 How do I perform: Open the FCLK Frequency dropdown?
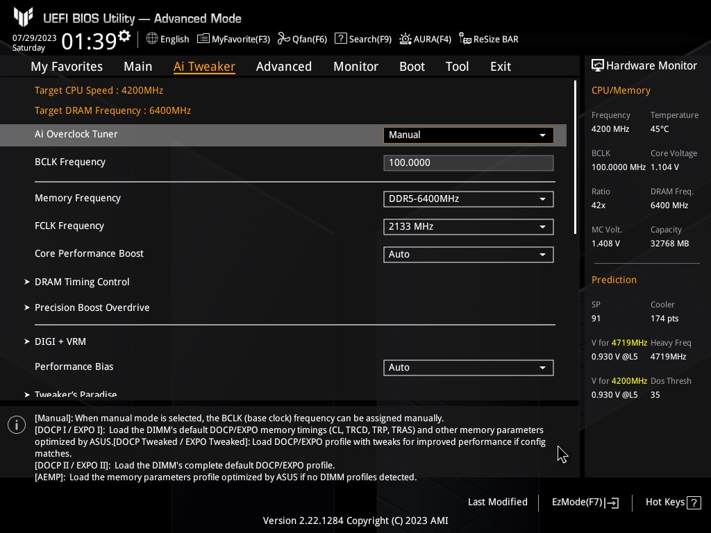pyautogui.click(x=469, y=227)
